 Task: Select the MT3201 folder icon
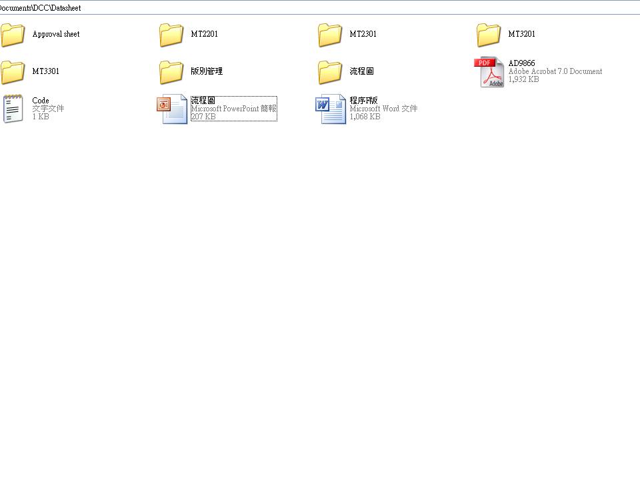(x=489, y=35)
